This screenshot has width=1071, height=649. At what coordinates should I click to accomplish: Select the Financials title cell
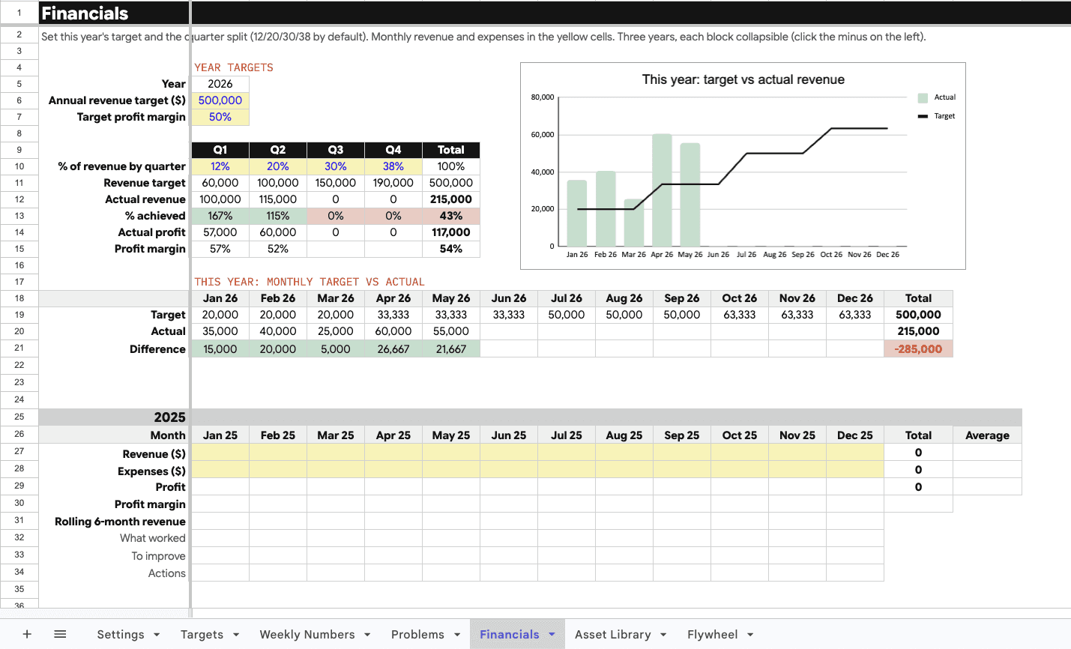(114, 13)
